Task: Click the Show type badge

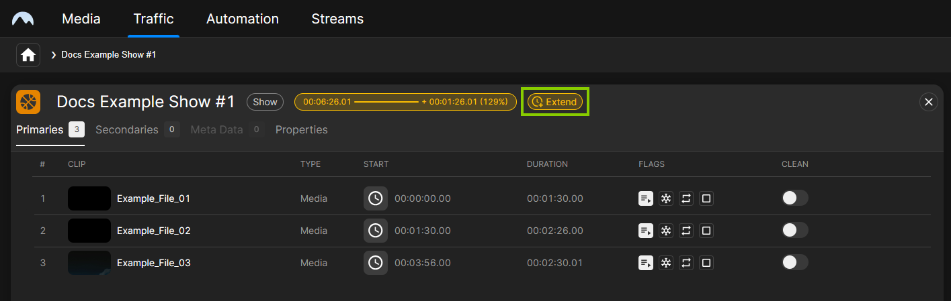Action: [x=265, y=102]
